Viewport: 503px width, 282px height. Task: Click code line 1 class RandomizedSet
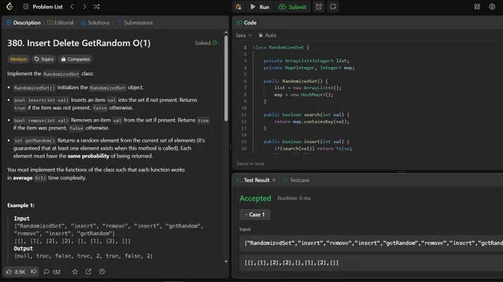281,47
